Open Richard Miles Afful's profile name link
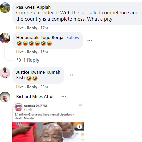The image size is (142, 142). pos(35,96)
